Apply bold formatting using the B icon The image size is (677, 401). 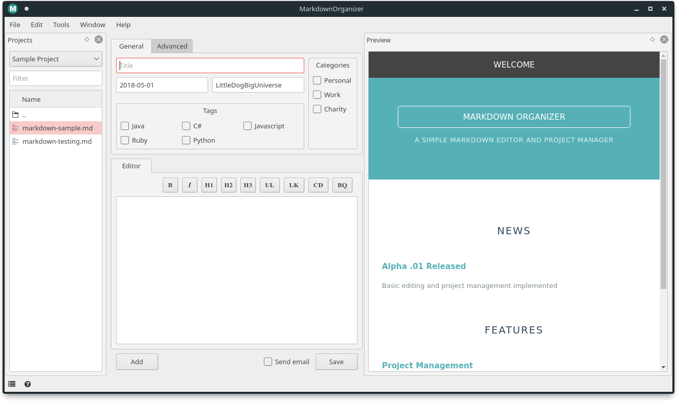coord(170,185)
